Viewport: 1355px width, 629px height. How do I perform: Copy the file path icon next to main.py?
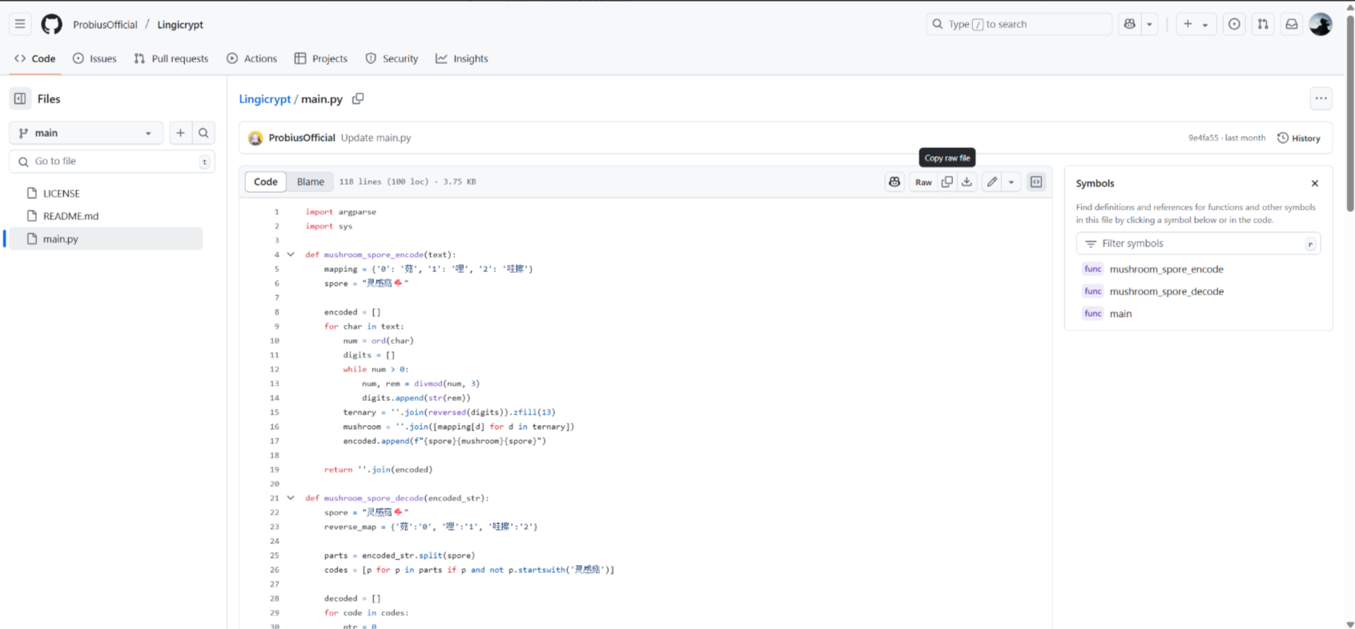coord(358,98)
